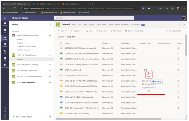The height and width of the screenshot is (121, 189).
Task: Open the Upload dropdown
Action: (x=76, y=31)
